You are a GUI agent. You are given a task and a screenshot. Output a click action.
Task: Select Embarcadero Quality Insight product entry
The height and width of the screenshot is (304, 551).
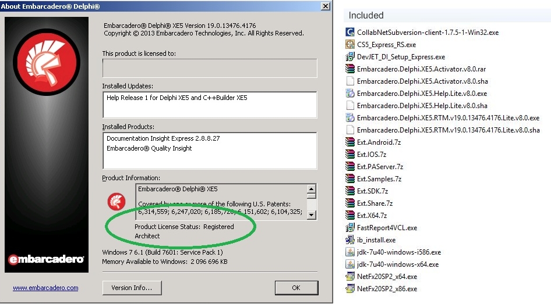149,148
